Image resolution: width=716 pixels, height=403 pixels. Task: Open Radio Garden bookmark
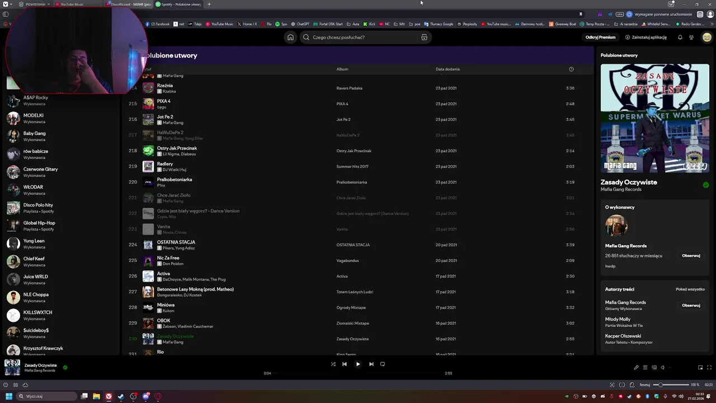coord(690,24)
